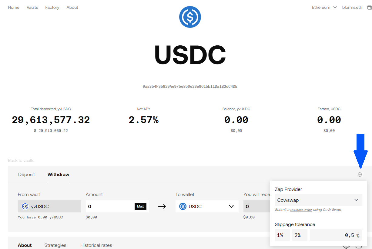Screen dimensions: 372x249
Task: Click the large USDC logo icon
Action: 190,17
